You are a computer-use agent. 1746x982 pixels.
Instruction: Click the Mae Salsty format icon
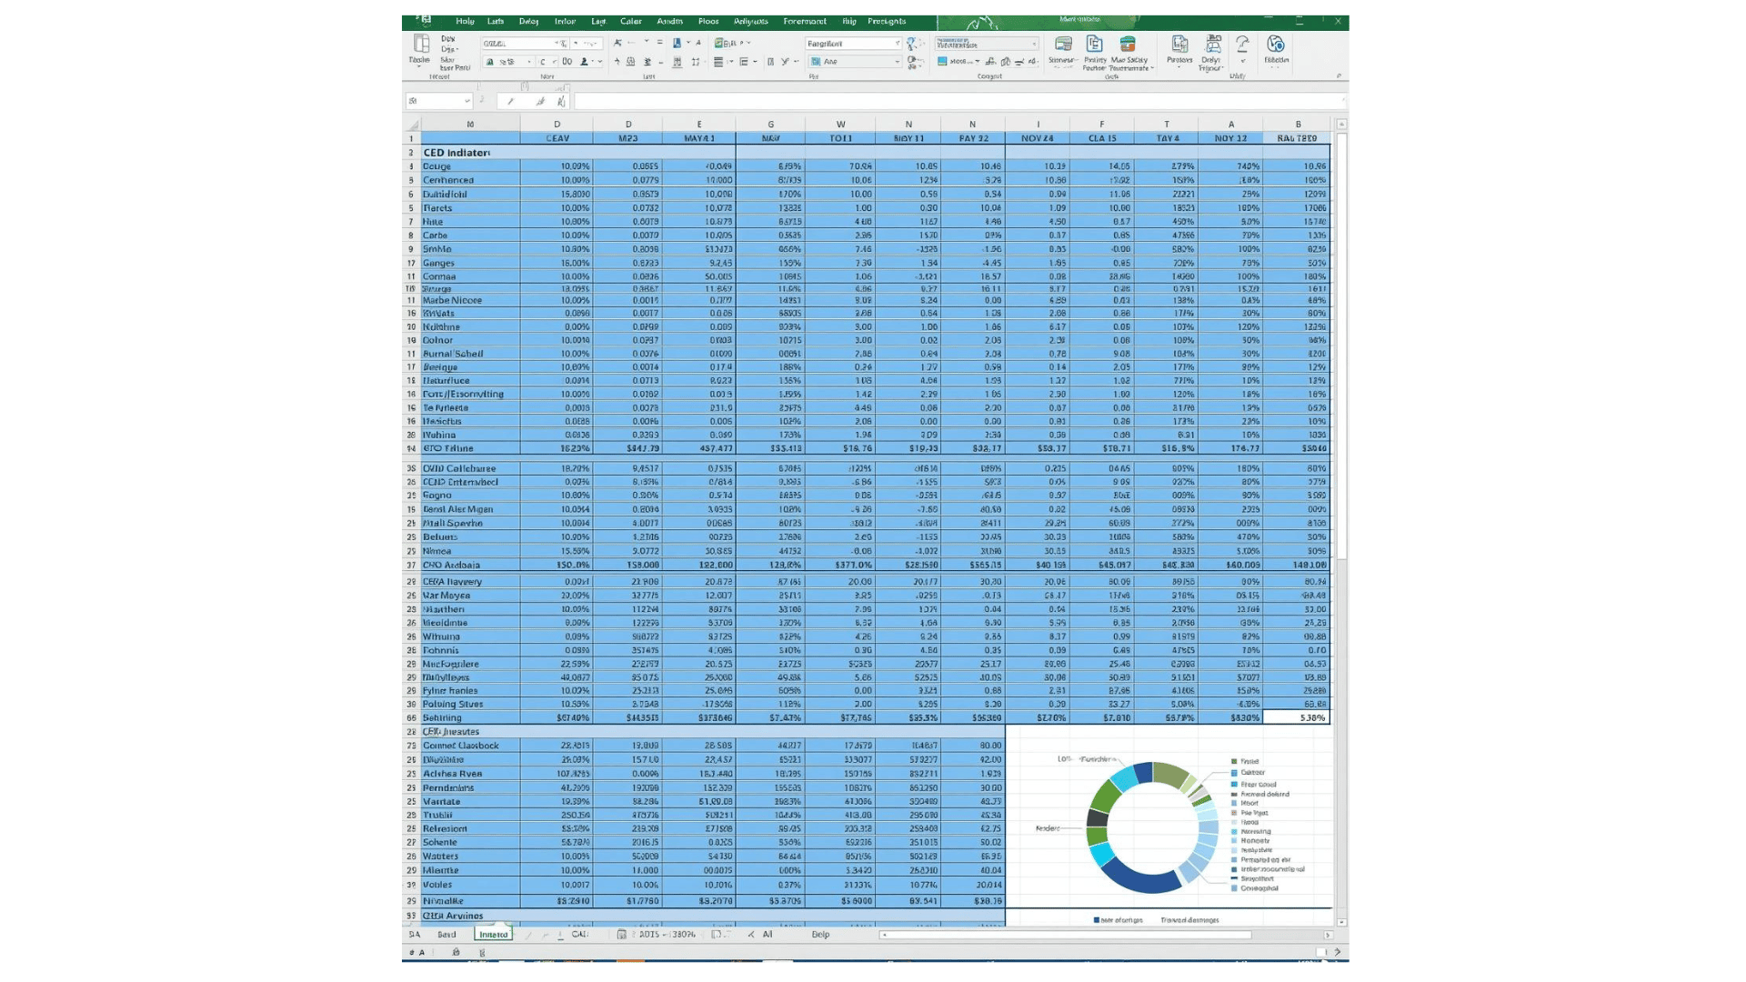[x=1128, y=45]
